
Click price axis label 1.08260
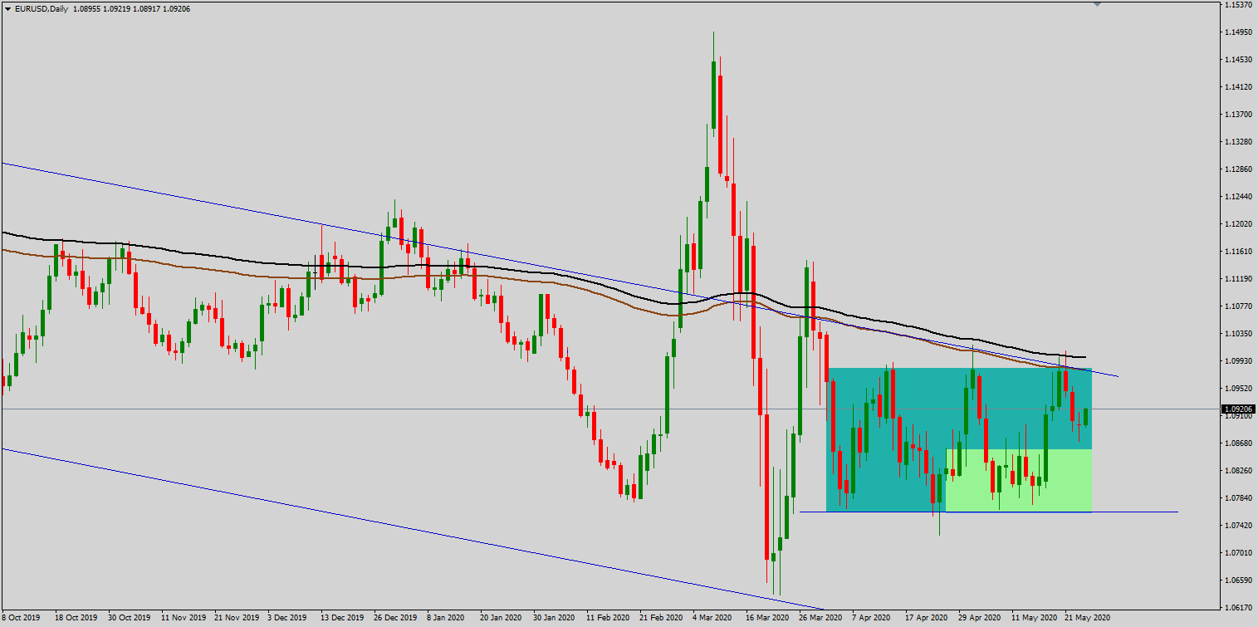[1237, 471]
